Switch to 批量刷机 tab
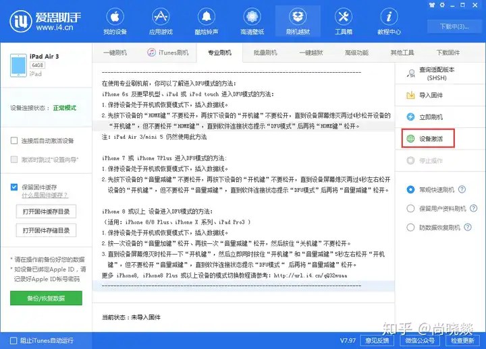Screen dimensions: 486x349 point(265,53)
